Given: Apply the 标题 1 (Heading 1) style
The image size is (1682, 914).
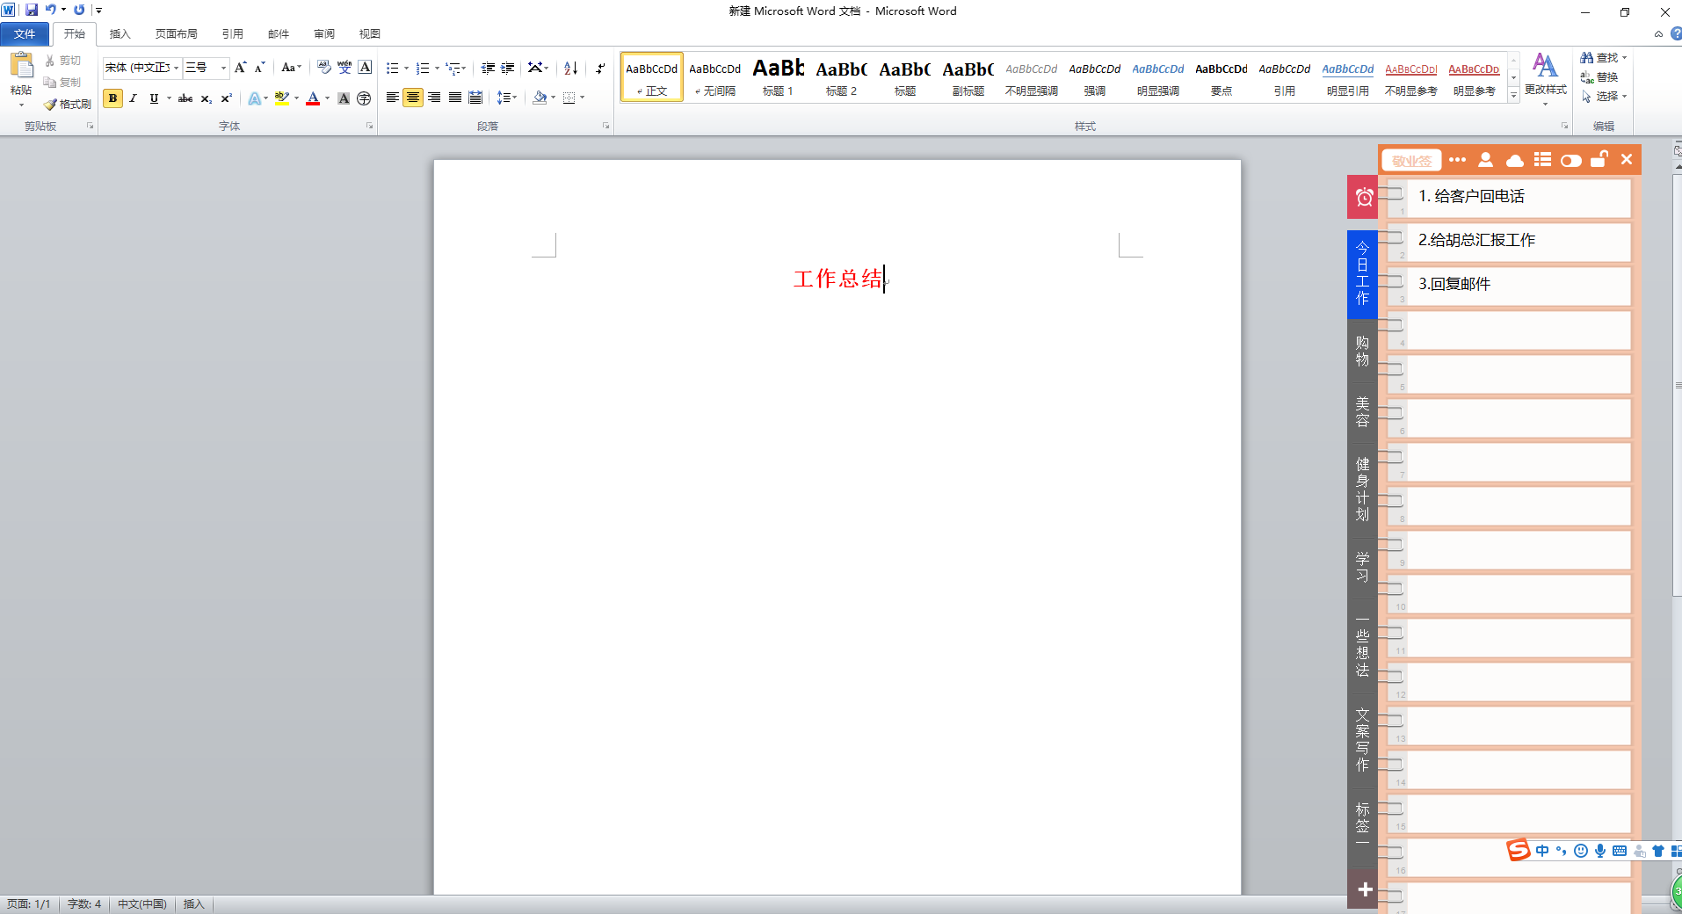Looking at the screenshot, I should (x=779, y=77).
